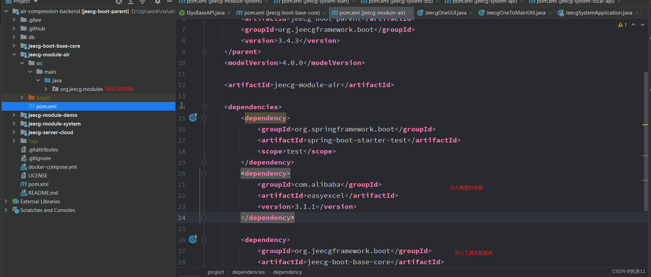Screen dimensions: 651x277
Task: Close the JeecgOneToMainUtil.java tab
Action: [550, 13]
